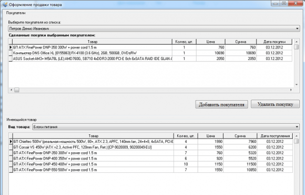Click the Добавить покупателя button
Screen dimensions: 305x195
pos(221,104)
